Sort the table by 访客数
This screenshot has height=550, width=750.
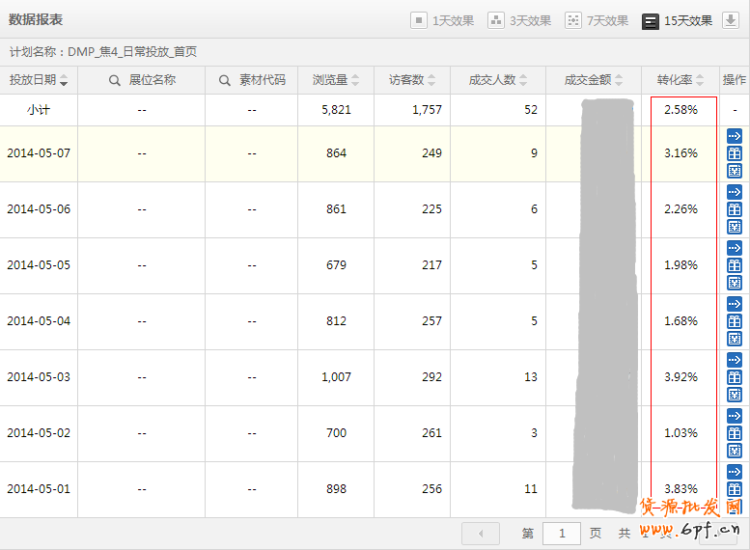[412, 80]
